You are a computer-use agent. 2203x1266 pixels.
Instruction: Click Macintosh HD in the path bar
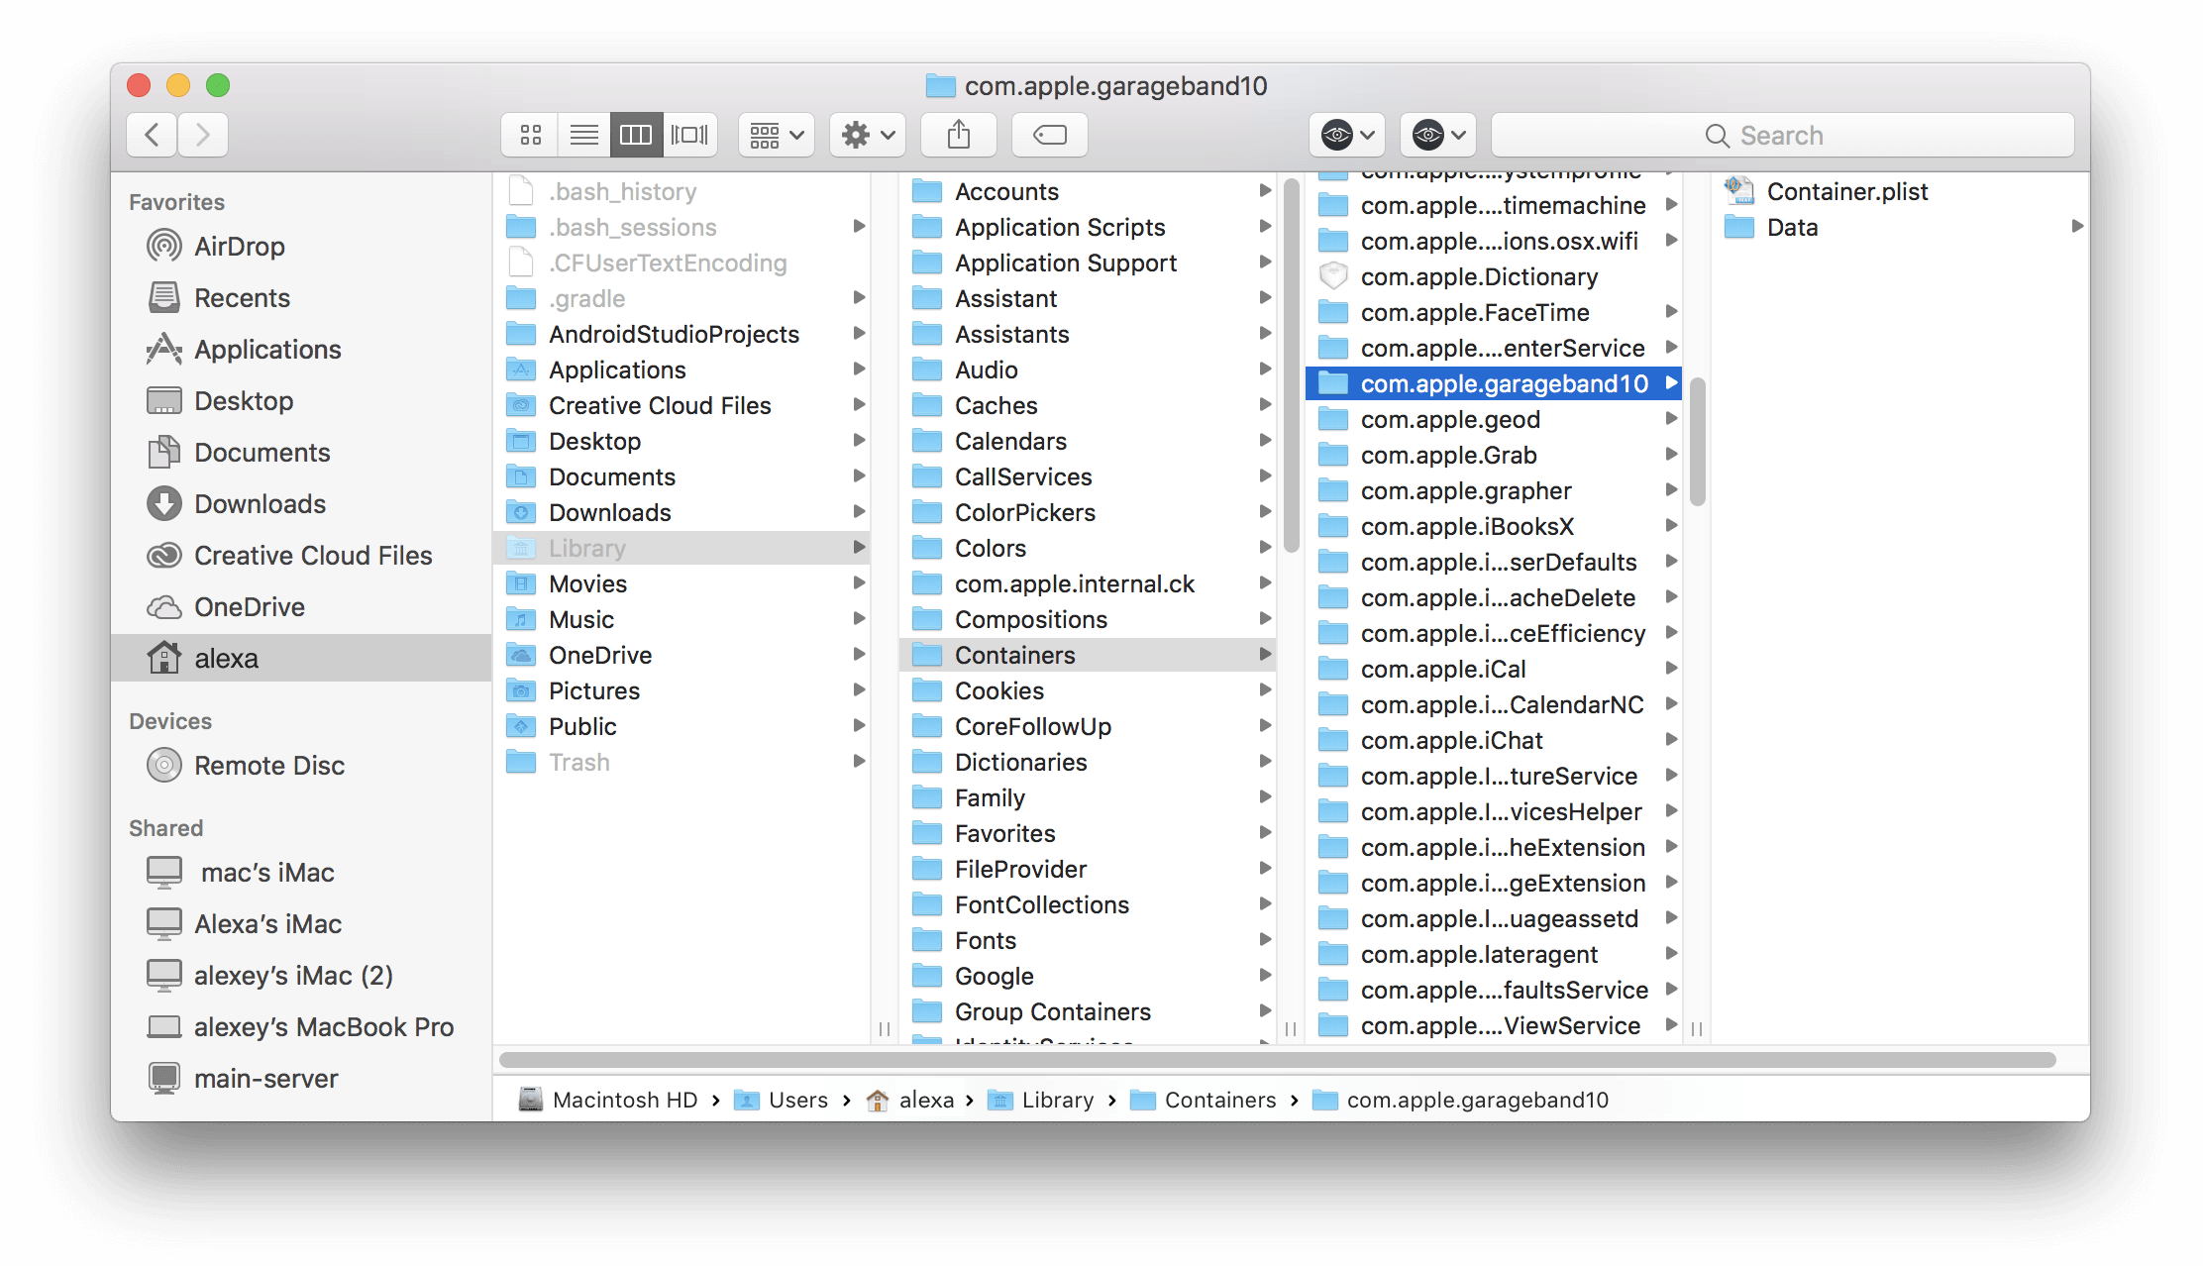click(608, 1100)
